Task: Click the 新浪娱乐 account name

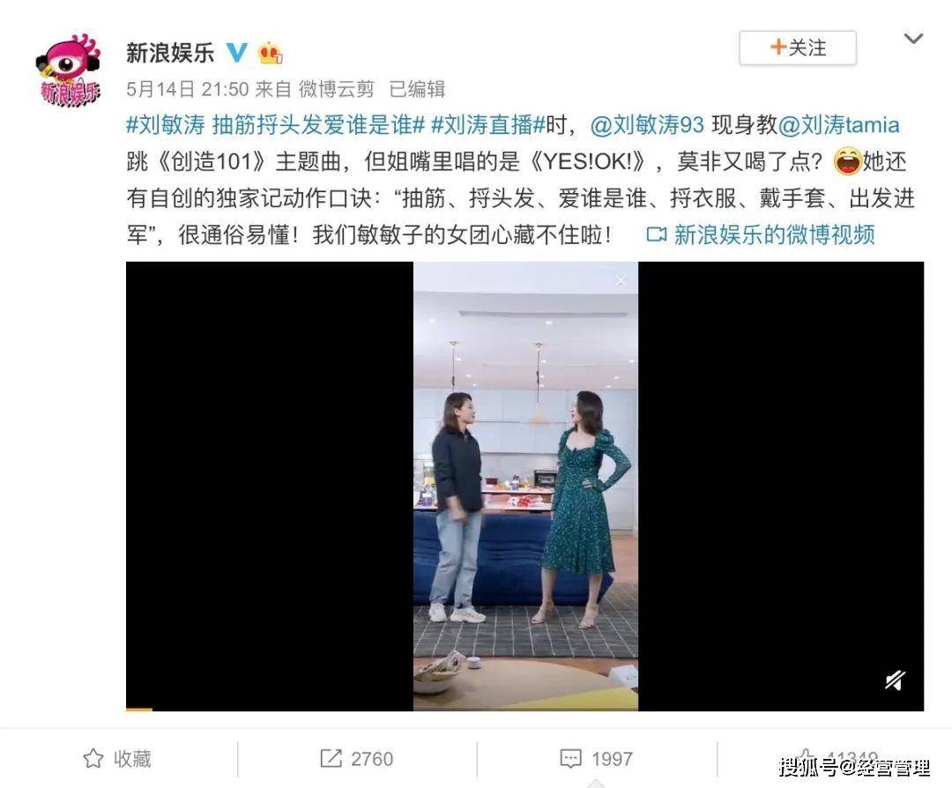Action: (170, 53)
